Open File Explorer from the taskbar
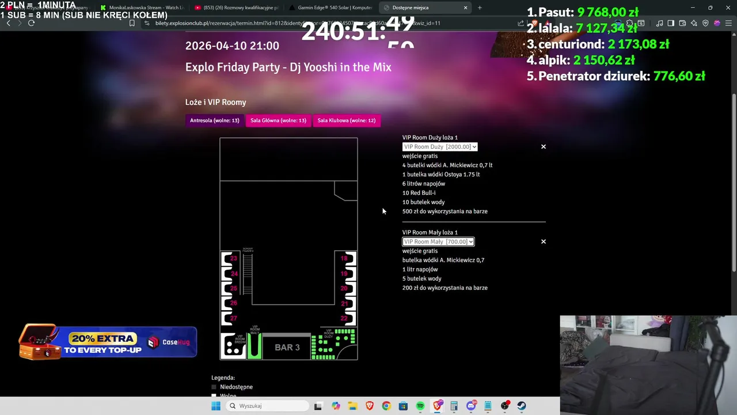The image size is (737, 415). coord(352,406)
